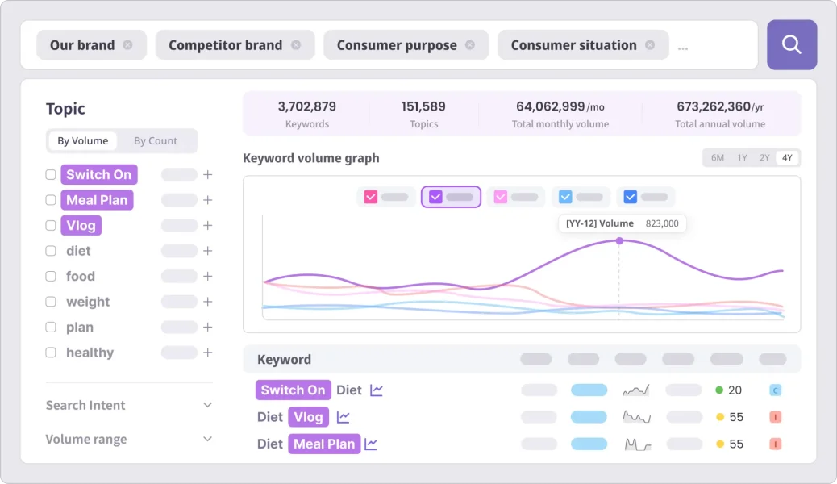The image size is (837, 484).
Task: Open trend chart icon for Diet Vlog
Action: [344, 417]
